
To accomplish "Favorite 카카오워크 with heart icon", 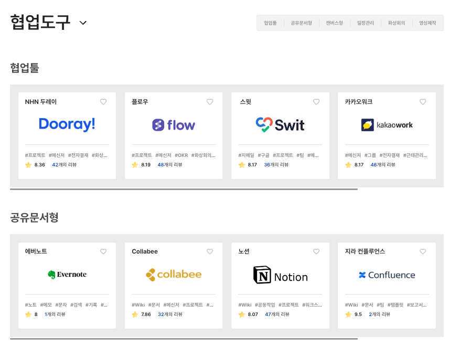I will tap(423, 102).
